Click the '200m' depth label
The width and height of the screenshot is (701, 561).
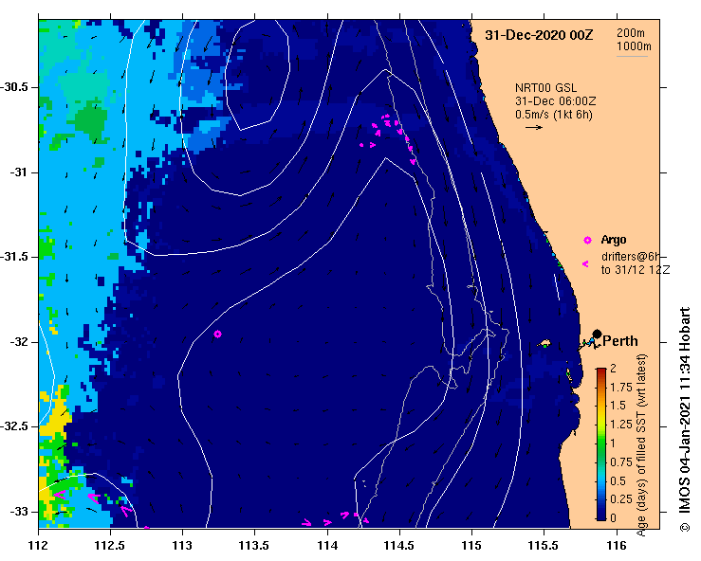(631, 32)
